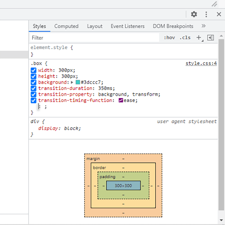Open the ease timing function editor icon
Screen dimensions: 225x225
[x=121, y=100]
